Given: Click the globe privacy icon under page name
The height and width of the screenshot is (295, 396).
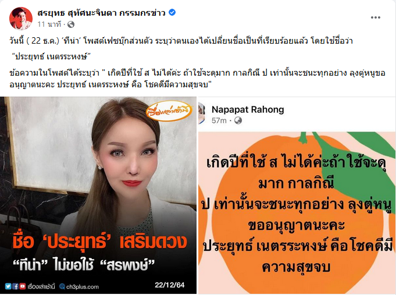Looking at the screenshot, I should point(71,24).
